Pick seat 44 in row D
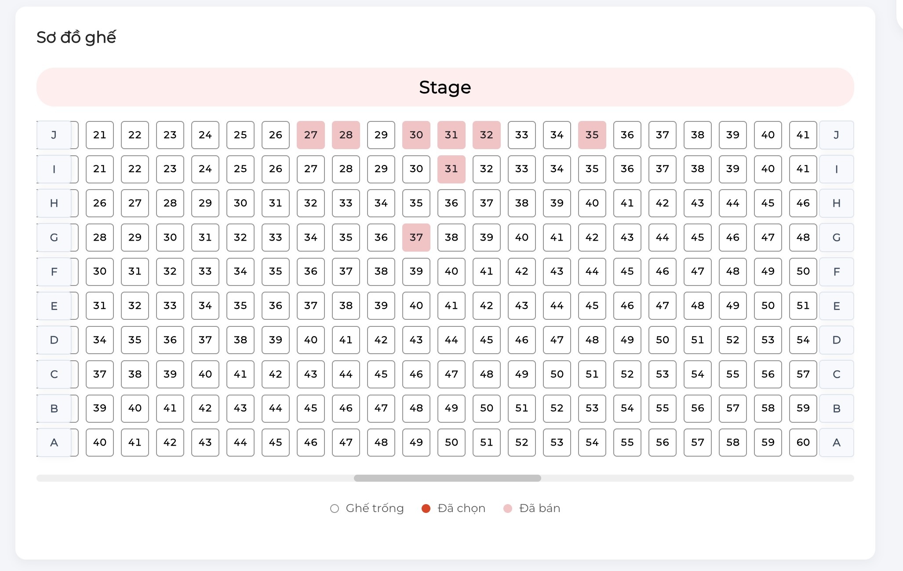The image size is (903, 571). [451, 340]
